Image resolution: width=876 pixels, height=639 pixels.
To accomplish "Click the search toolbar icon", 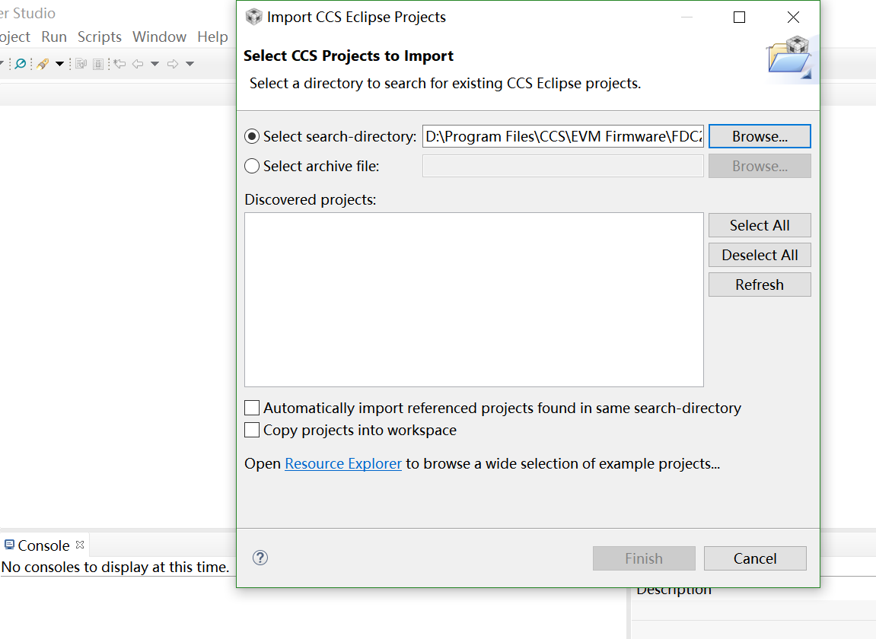I will [x=21, y=64].
